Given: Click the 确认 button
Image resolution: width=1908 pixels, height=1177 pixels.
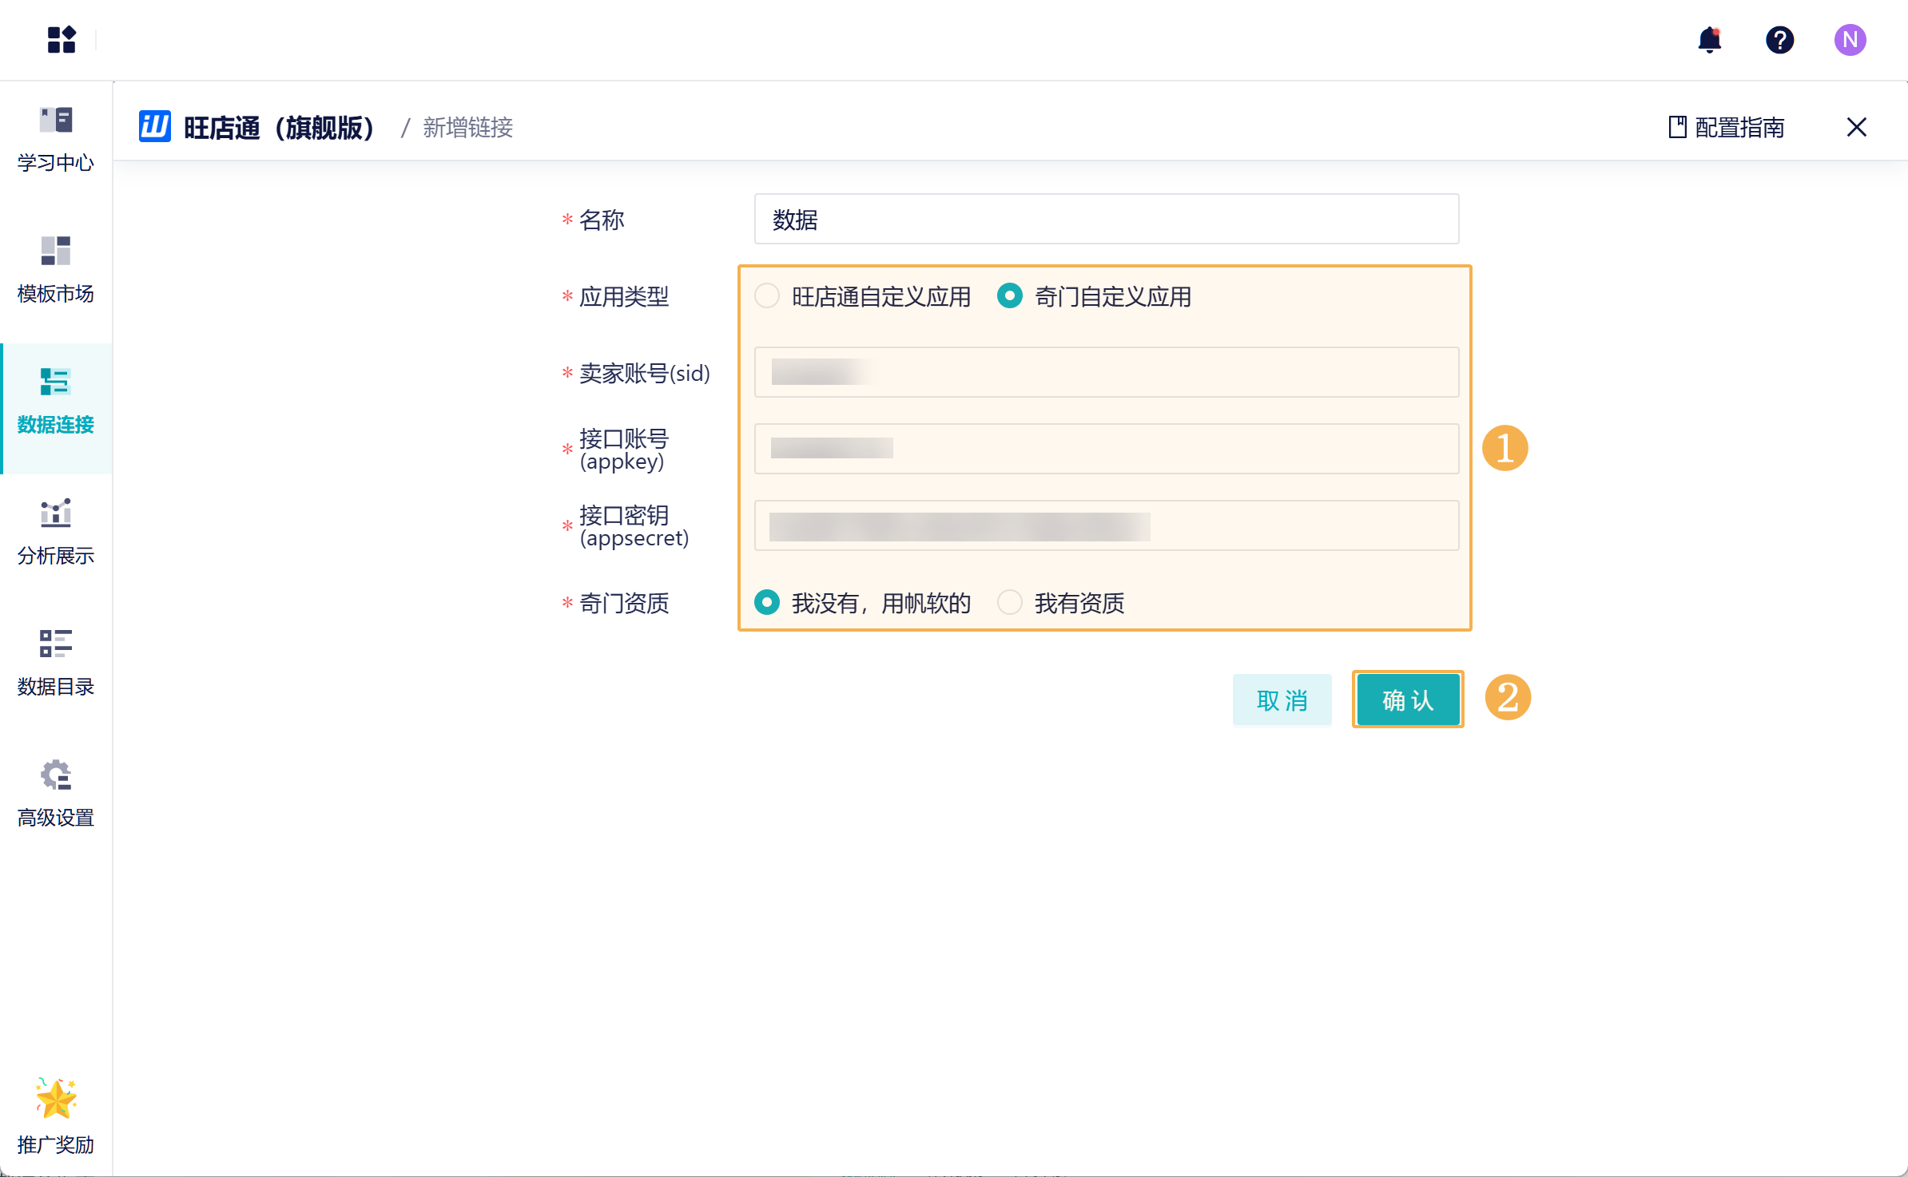Looking at the screenshot, I should coord(1408,699).
